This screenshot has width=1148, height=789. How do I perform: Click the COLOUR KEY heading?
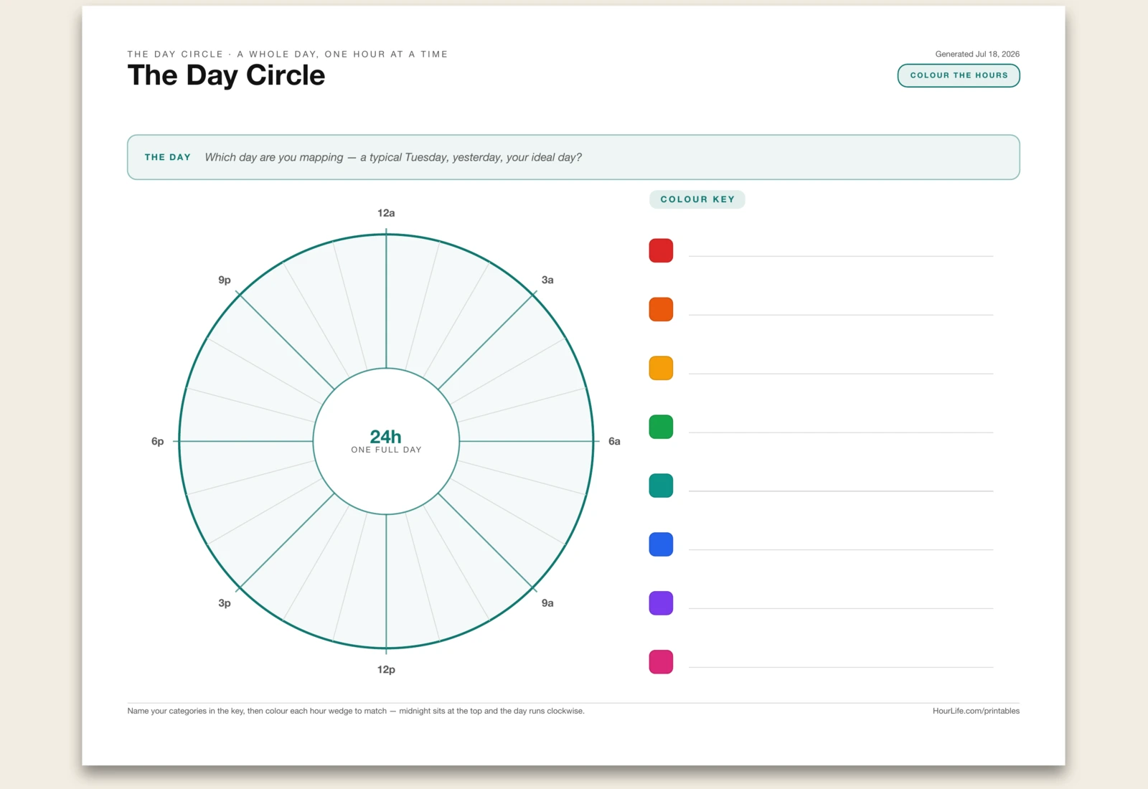[697, 199]
